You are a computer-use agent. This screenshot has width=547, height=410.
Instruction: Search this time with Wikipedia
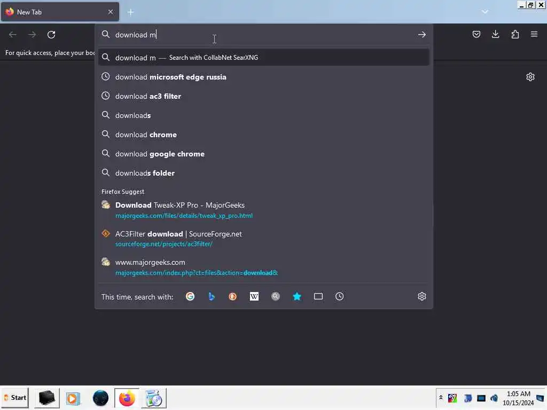[x=254, y=296]
